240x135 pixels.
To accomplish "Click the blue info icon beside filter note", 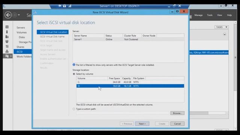I will (74, 65).
